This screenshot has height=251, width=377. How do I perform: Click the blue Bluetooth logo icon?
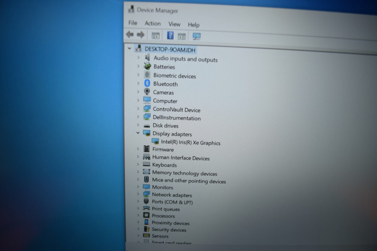coord(147,83)
